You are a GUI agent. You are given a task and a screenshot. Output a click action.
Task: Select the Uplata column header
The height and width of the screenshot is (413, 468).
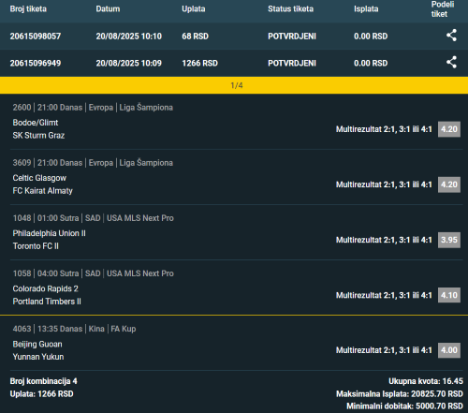click(194, 8)
